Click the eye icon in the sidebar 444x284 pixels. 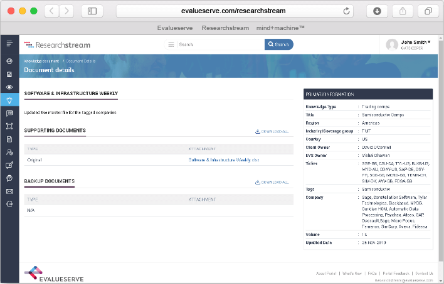click(9, 88)
